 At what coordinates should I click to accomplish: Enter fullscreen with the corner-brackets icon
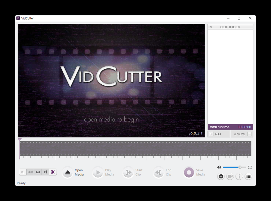click(250, 167)
